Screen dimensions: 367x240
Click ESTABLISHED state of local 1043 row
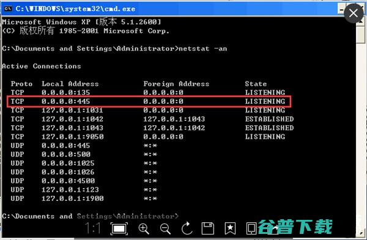pos(269,128)
